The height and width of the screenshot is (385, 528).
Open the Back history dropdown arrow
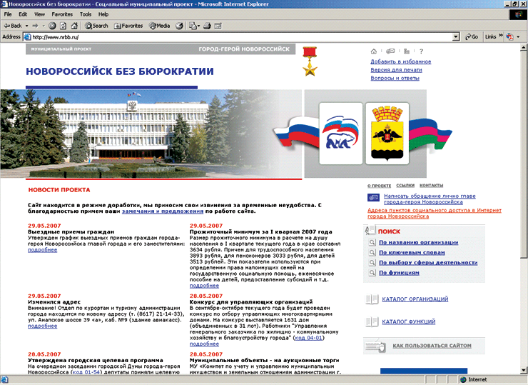(26, 26)
